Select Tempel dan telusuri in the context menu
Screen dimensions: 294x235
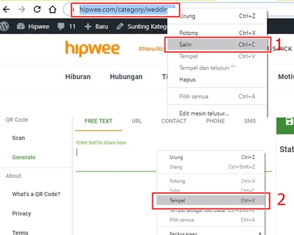217,68
